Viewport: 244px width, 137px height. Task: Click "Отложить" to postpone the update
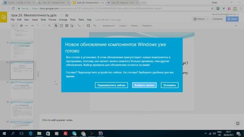[170, 85]
